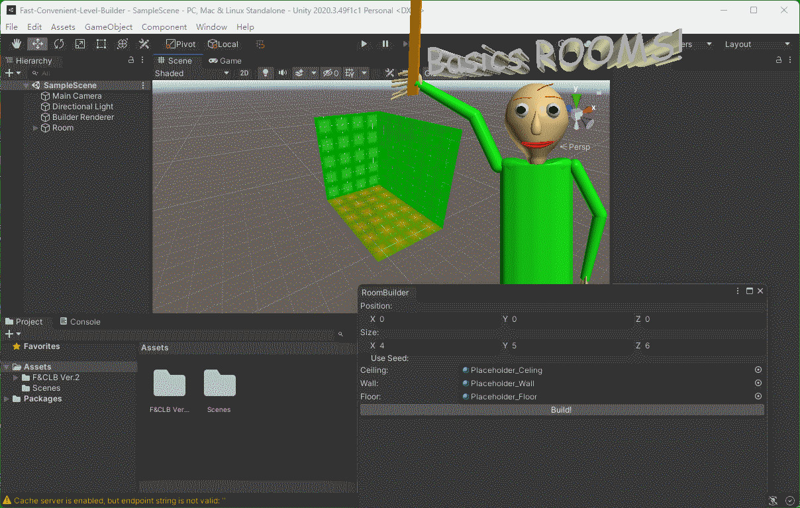Click the Size Y field

tap(571, 346)
